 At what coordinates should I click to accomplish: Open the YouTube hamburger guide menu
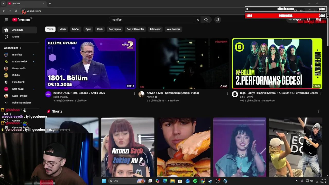tap(6, 20)
